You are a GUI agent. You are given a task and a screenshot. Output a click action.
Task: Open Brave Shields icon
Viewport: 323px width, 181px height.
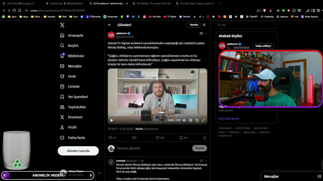tap(264, 11)
